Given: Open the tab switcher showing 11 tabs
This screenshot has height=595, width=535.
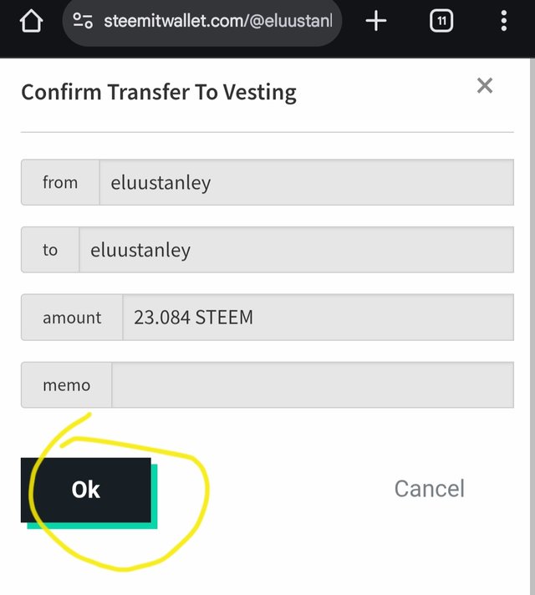Looking at the screenshot, I should coord(441,21).
